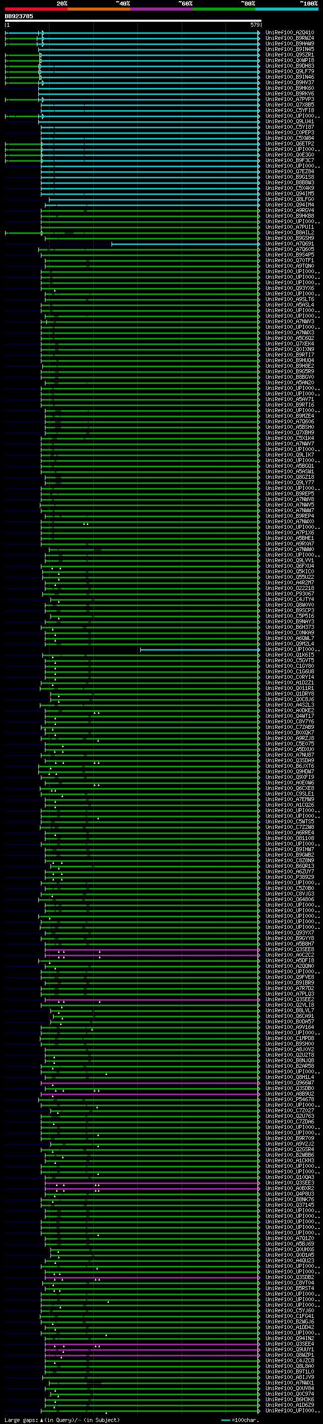Select the UniRef100_Q9LF79 label
323x1424 pixels.
pyautogui.click(x=290, y=71)
